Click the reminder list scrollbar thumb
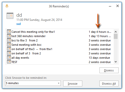125x92 pixels. click(x=116, y=36)
